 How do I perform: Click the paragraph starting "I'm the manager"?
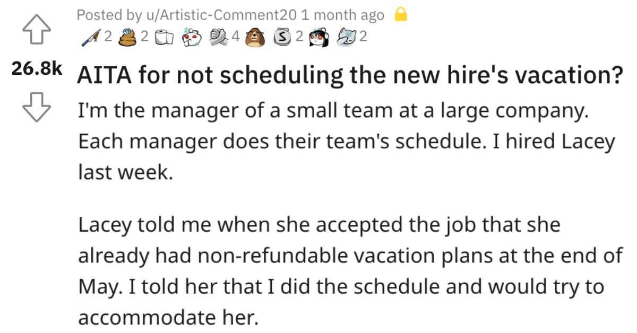point(346,142)
